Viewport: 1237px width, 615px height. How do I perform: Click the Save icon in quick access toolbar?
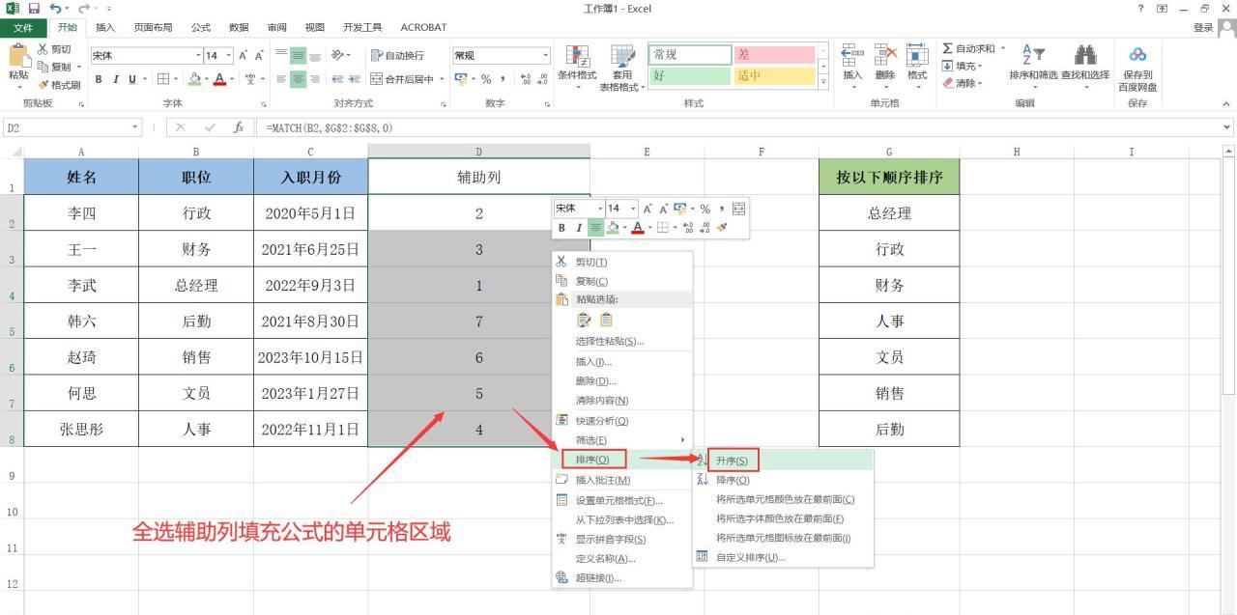click(x=34, y=9)
